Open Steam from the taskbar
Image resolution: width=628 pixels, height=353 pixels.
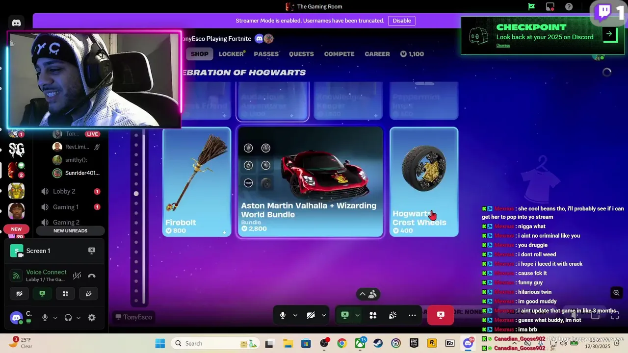point(378,344)
